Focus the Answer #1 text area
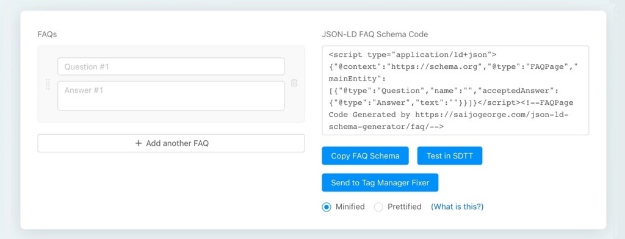 [171, 96]
